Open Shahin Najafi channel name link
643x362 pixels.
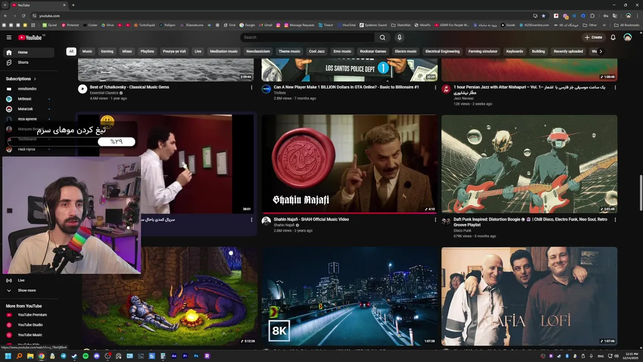tap(284, 225)
